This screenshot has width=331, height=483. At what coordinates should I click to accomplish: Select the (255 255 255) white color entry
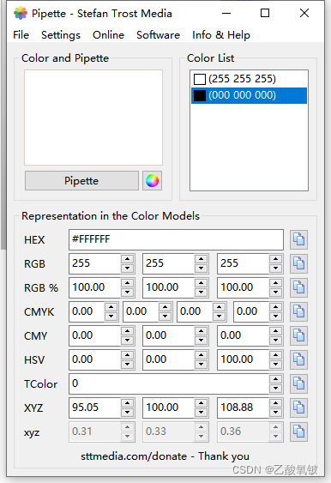[249, 79]
